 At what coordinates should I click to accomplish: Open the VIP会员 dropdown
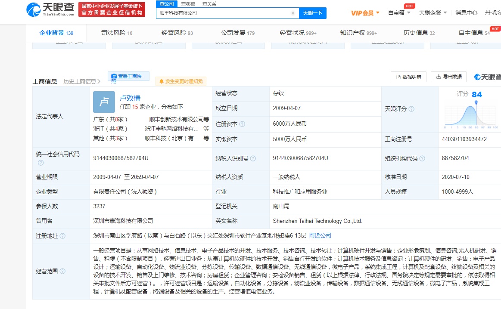click(365, 13)
